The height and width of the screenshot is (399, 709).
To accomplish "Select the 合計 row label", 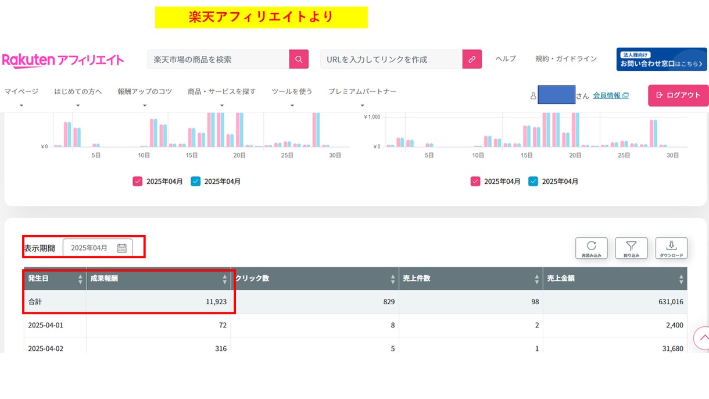I will tap(35, 302).
